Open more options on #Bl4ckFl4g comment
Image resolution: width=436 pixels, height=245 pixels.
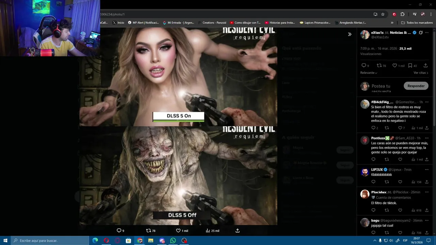[426, 102]
